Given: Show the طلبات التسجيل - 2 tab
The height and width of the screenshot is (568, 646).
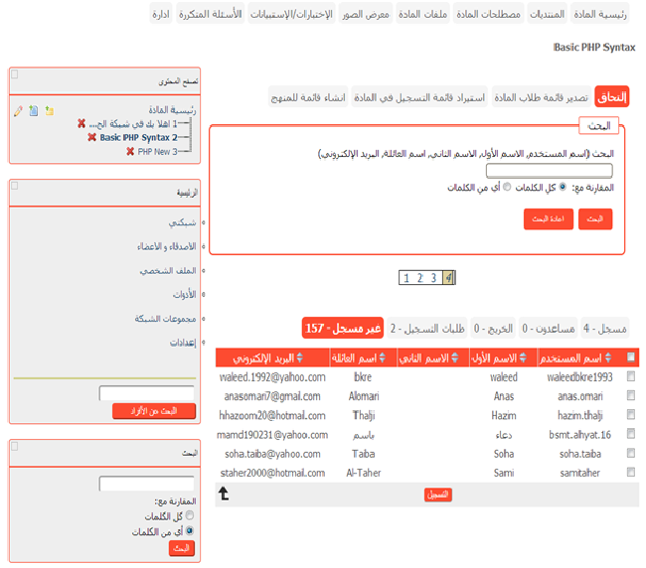Looking at the screenshot, I should tap(427, 328).
